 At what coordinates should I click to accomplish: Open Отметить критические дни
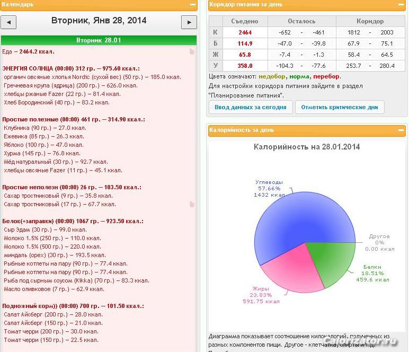pos(340,107)
